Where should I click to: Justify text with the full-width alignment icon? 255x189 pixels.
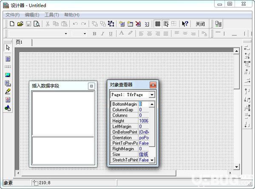pos(166,34)
